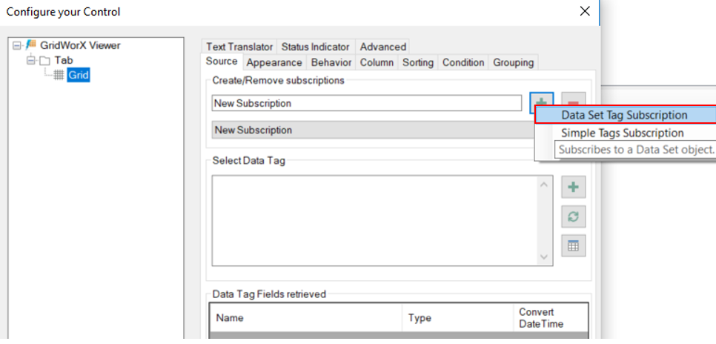Click the grid icon beside Grid node
Viewport: 716px width, 344px height.
[x=59, y=76]
